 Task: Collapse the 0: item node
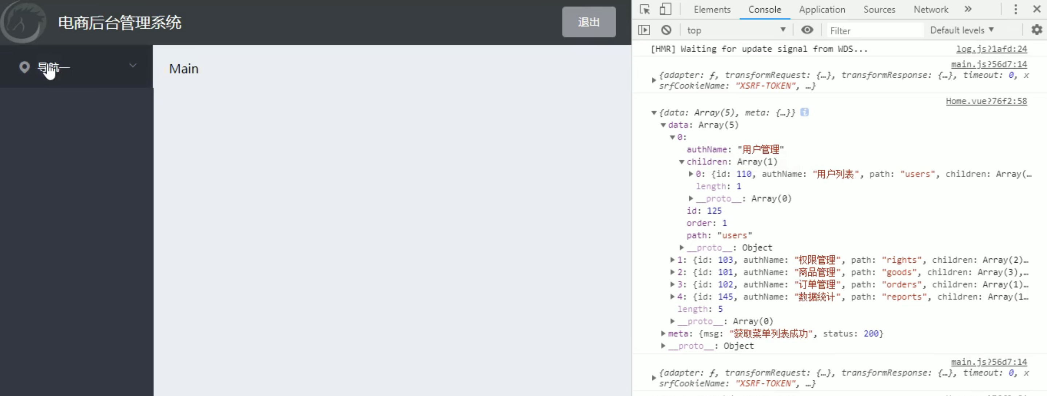click(673, 137)
